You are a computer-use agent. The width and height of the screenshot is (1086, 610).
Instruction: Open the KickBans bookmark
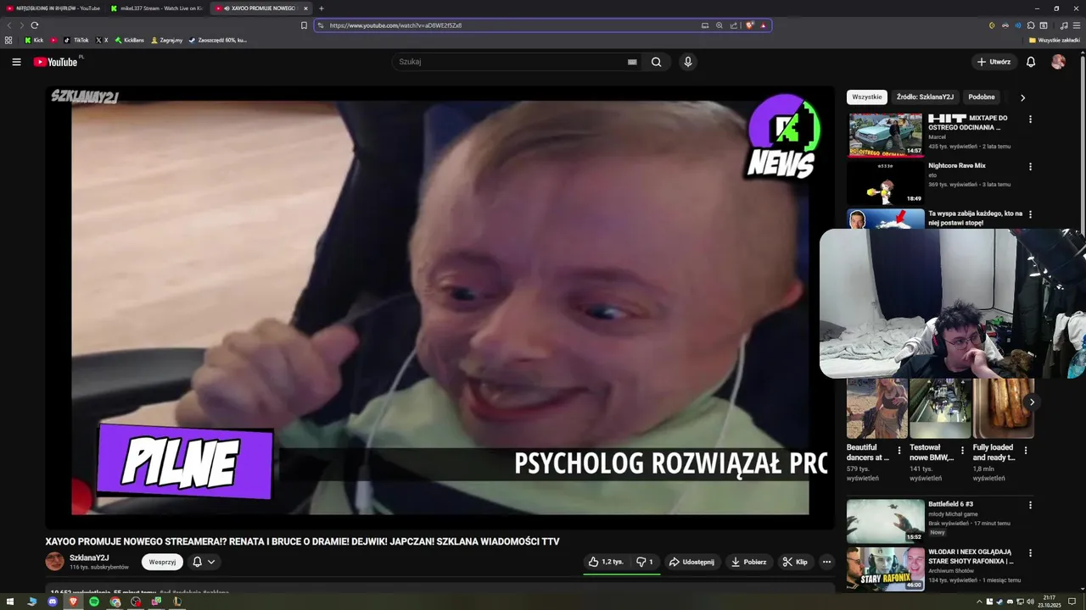tap(130, 40)
